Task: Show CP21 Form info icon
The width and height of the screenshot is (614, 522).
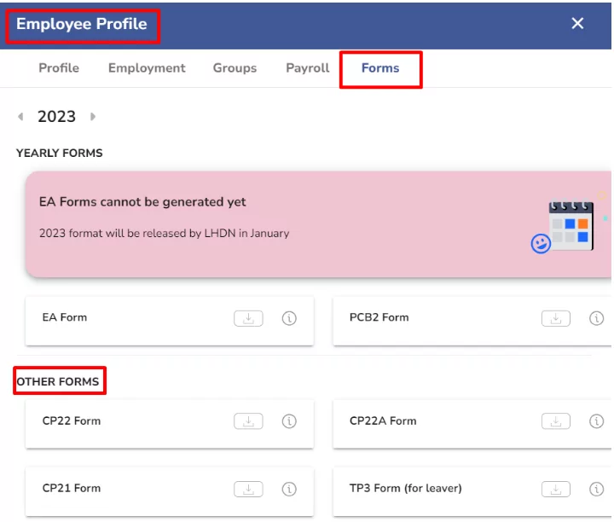Action: pos(289,489)
